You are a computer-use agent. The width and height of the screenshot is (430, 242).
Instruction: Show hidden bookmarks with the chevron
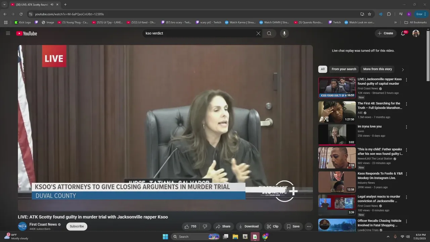point(395,23)
